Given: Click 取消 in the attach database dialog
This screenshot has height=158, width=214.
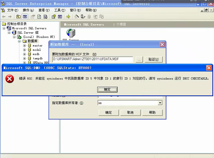Looking at the screenshot, I should 130,113.
